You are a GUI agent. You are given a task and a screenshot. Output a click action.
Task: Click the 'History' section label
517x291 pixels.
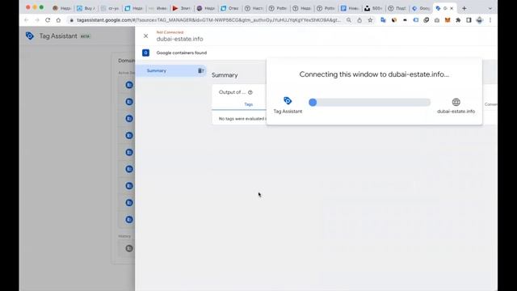(124, 236)
